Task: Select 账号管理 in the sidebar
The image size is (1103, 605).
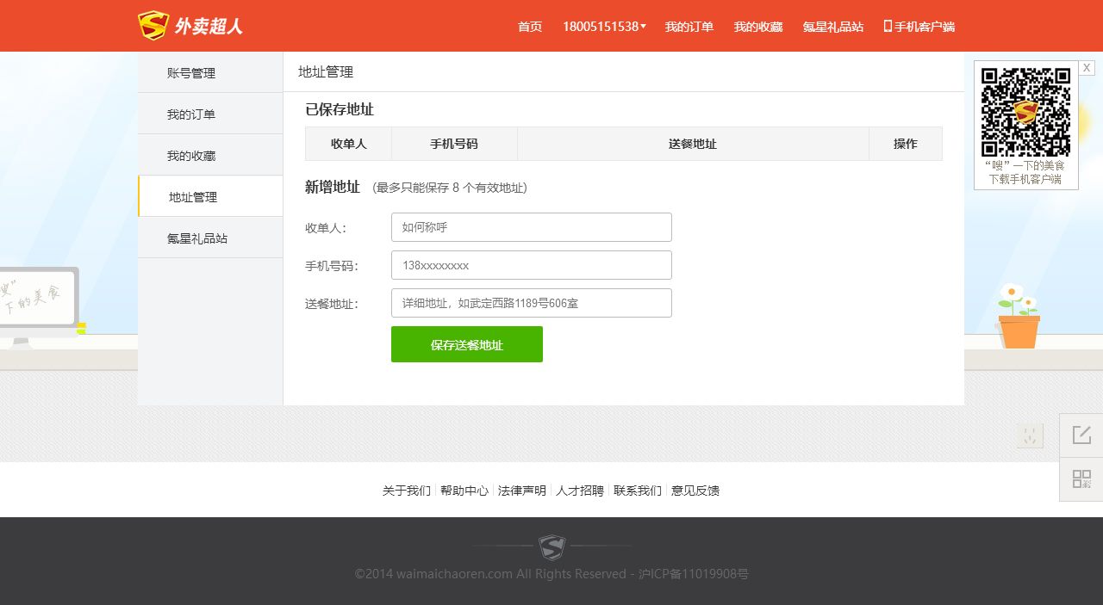Action: point(191,73)
